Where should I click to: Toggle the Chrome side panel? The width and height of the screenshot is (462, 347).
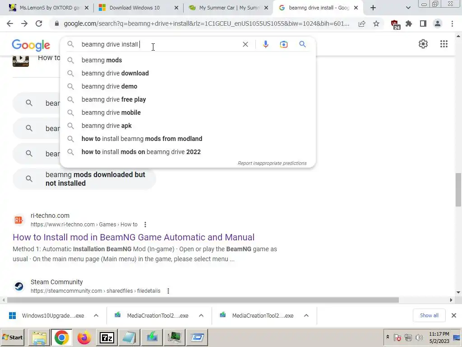pyautogui.click(x=423, y=23)
